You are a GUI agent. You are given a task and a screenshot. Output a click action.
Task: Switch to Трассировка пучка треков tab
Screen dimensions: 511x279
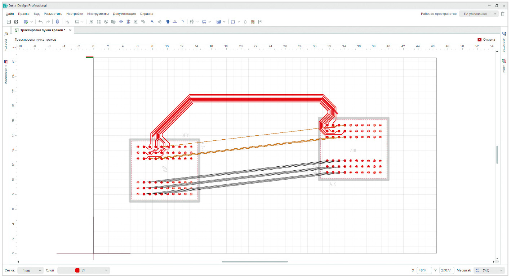(x=42, y=30)
